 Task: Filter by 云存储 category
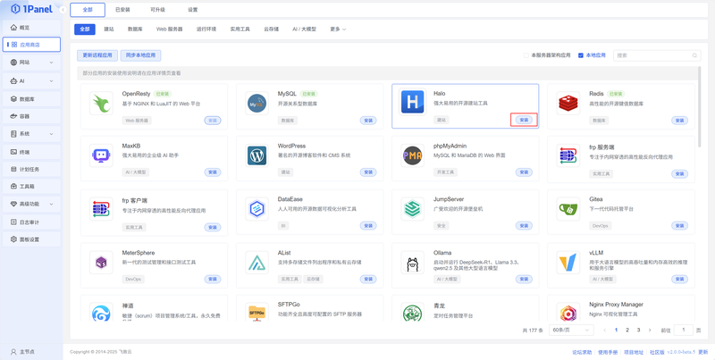coord(272,29)
